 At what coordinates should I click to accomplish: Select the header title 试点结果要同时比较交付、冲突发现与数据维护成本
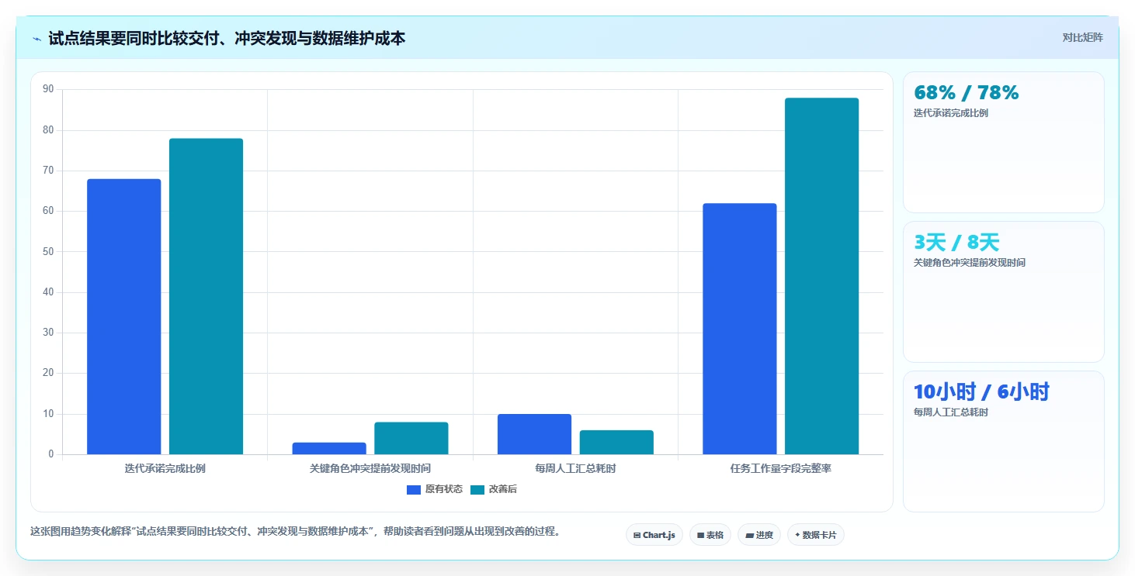point(227,38)
